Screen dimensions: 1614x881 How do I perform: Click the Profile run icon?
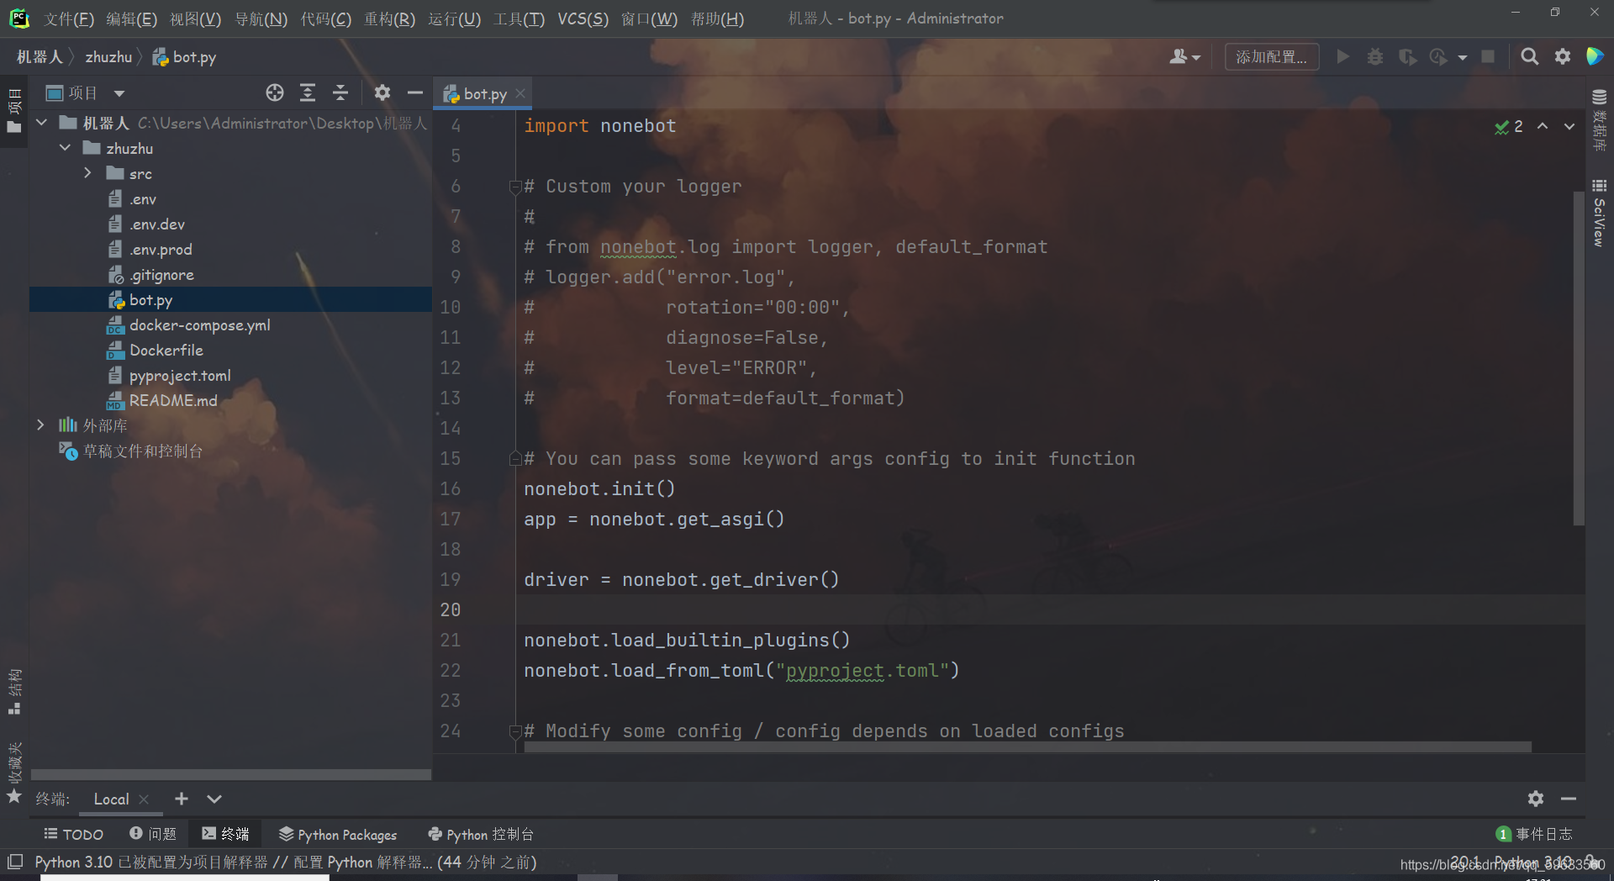click(1438, 56)
